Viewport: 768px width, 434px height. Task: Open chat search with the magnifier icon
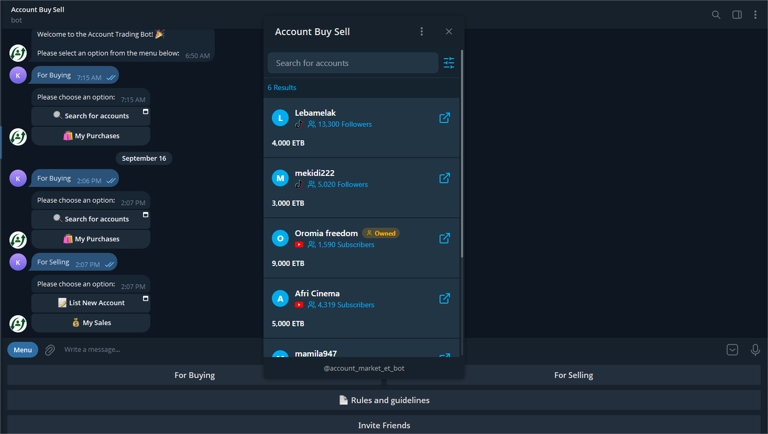[x=716, y=15]
